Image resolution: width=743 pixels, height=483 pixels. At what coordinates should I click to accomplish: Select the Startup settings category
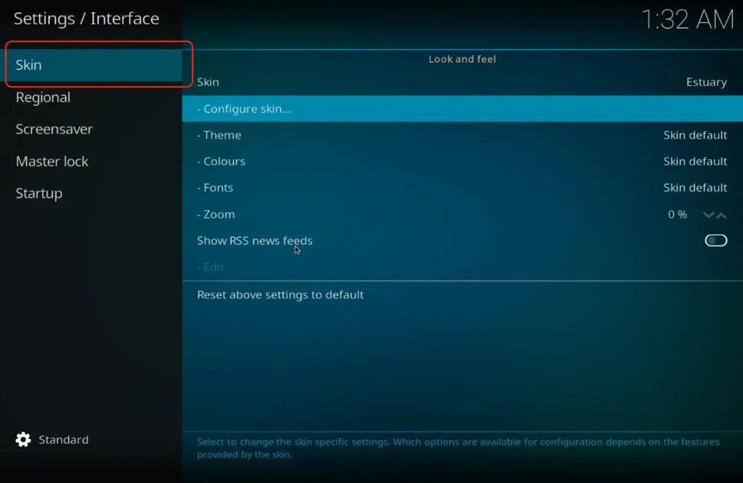38,193
